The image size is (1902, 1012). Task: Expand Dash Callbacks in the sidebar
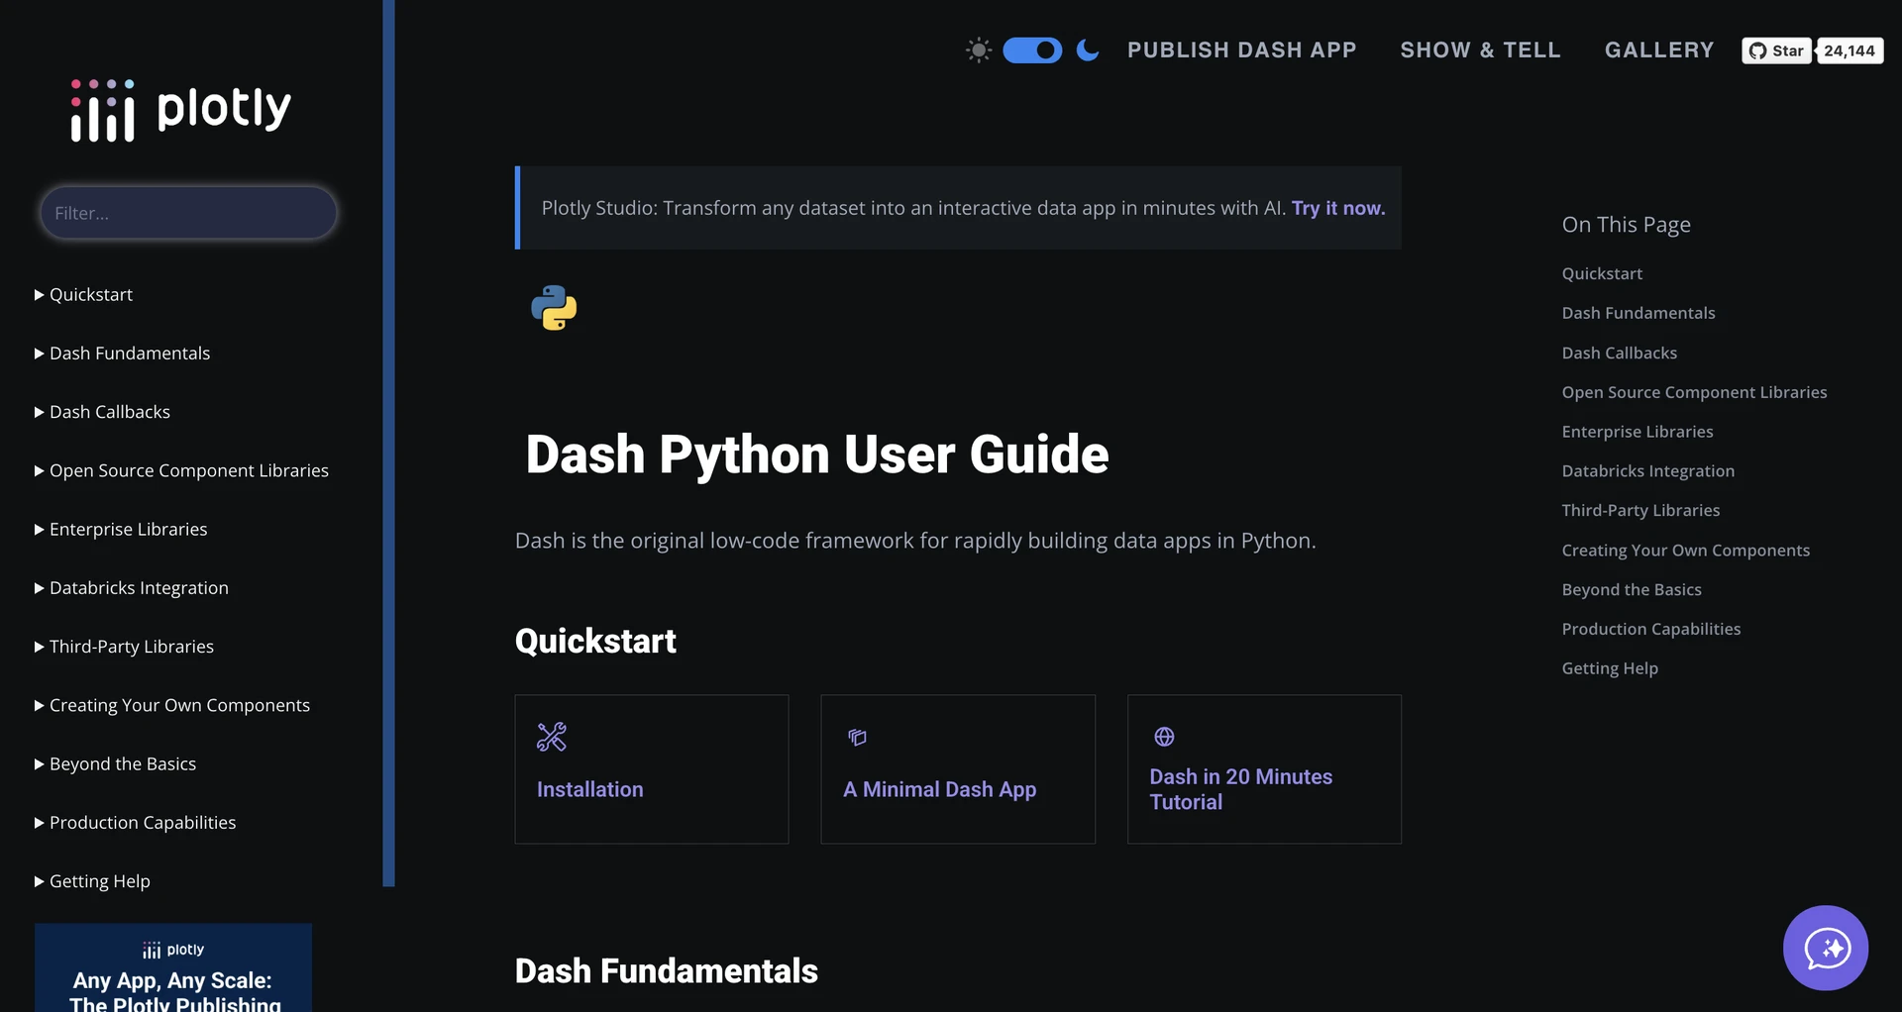(x=109, y=412)
